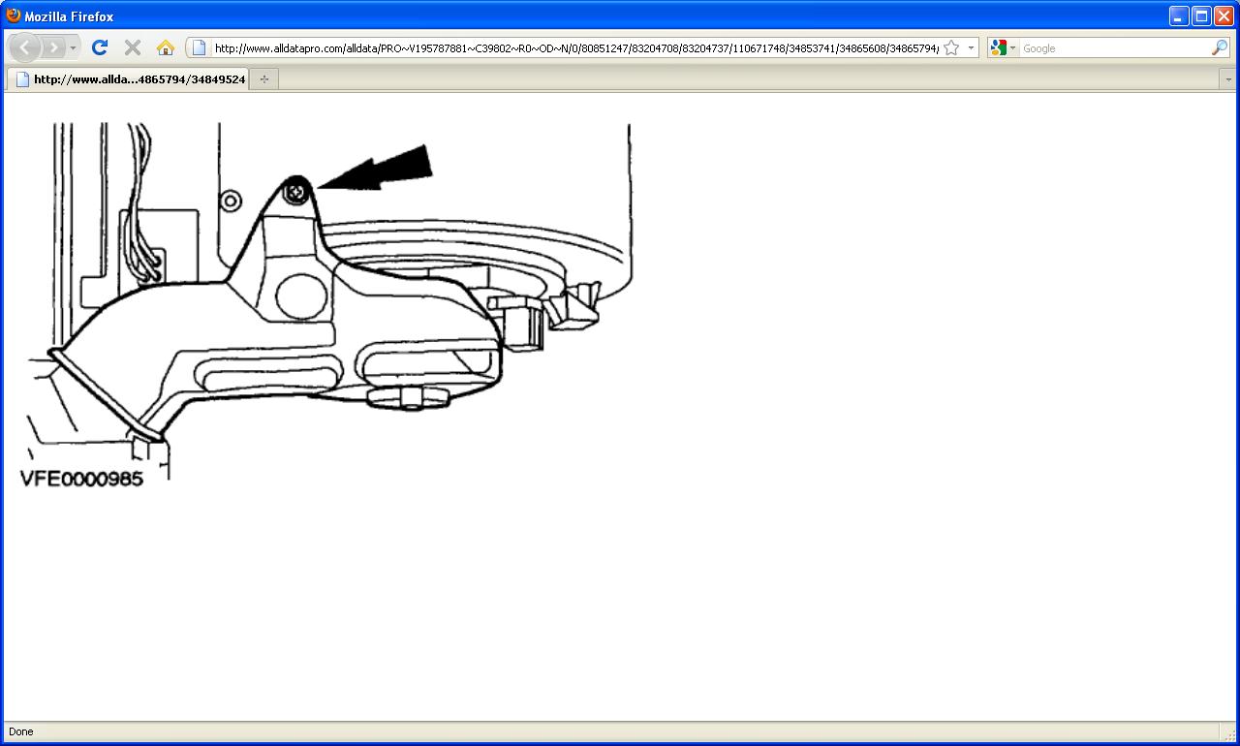This screenshot has width=1240, height=746.
Task: Click the Firefox logo in the title bar
Action: (x=14, y=16)
